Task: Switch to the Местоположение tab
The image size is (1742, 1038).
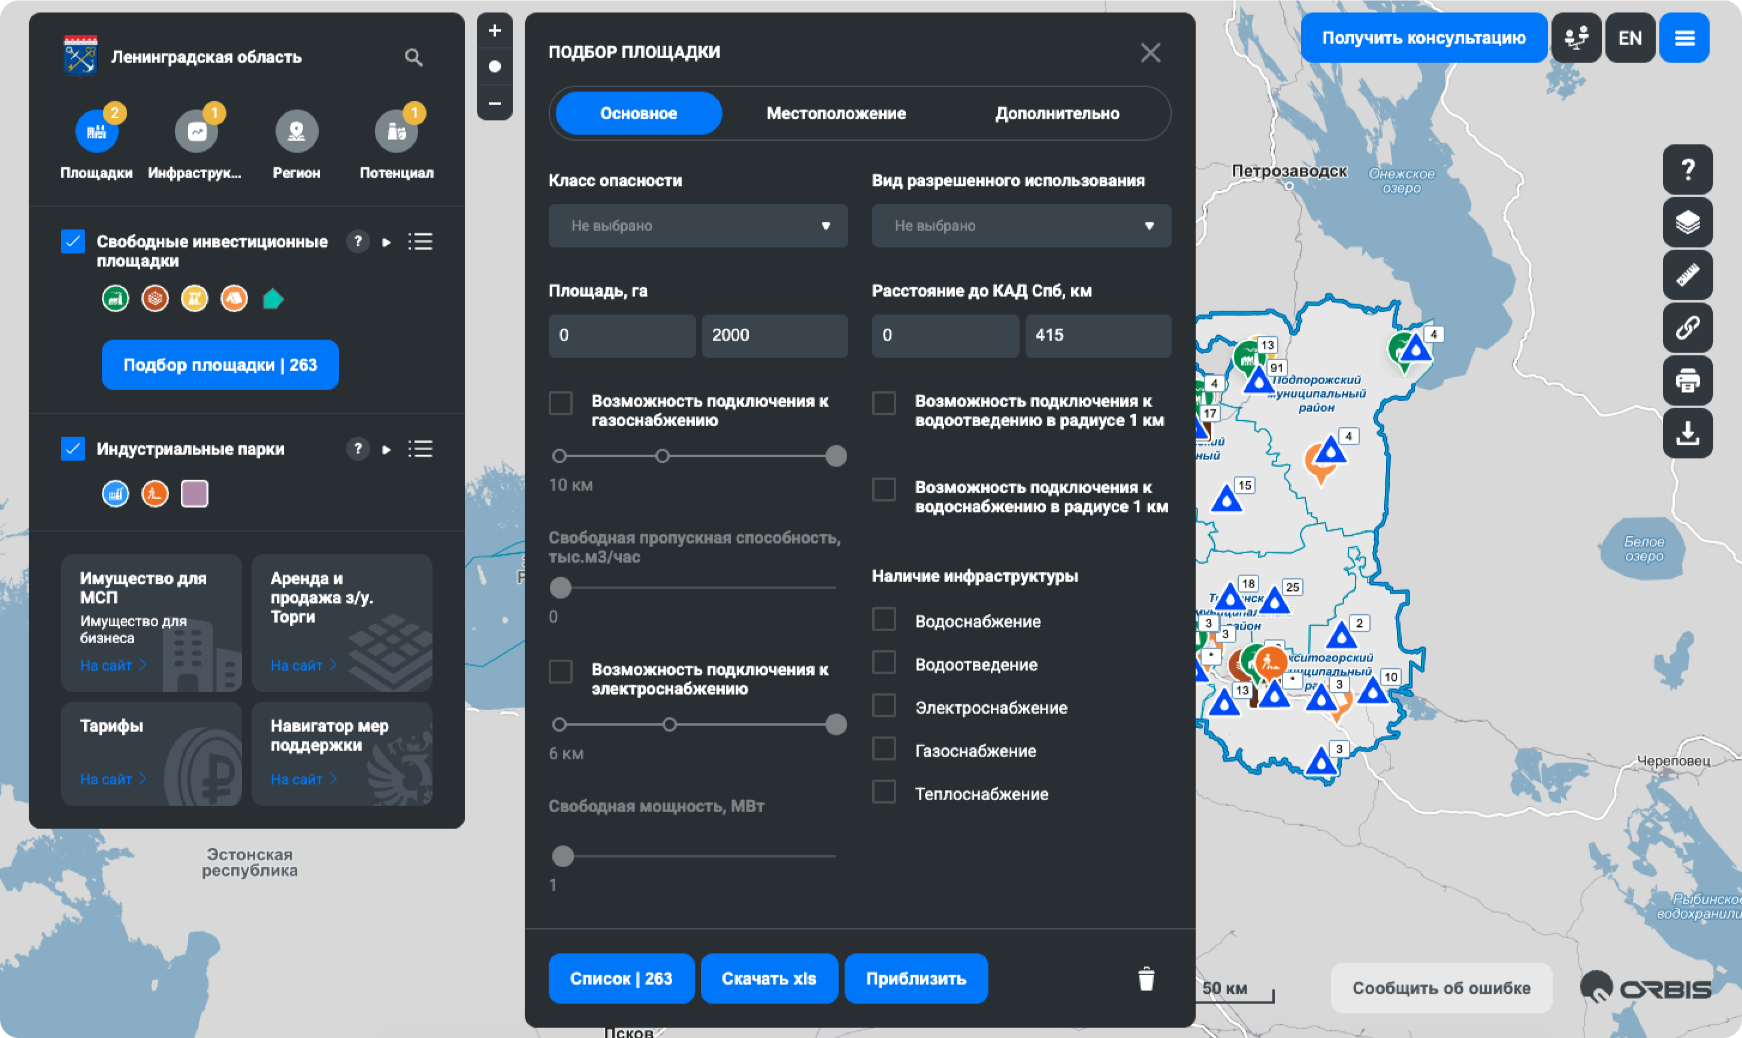Action: click(835, 113)
